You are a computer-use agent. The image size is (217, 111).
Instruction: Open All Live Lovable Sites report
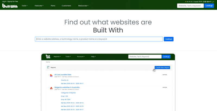point(63,75)
